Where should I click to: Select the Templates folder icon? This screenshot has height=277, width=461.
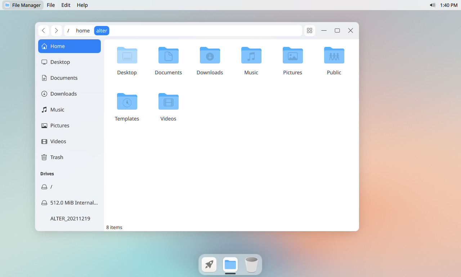click(127, 101)
